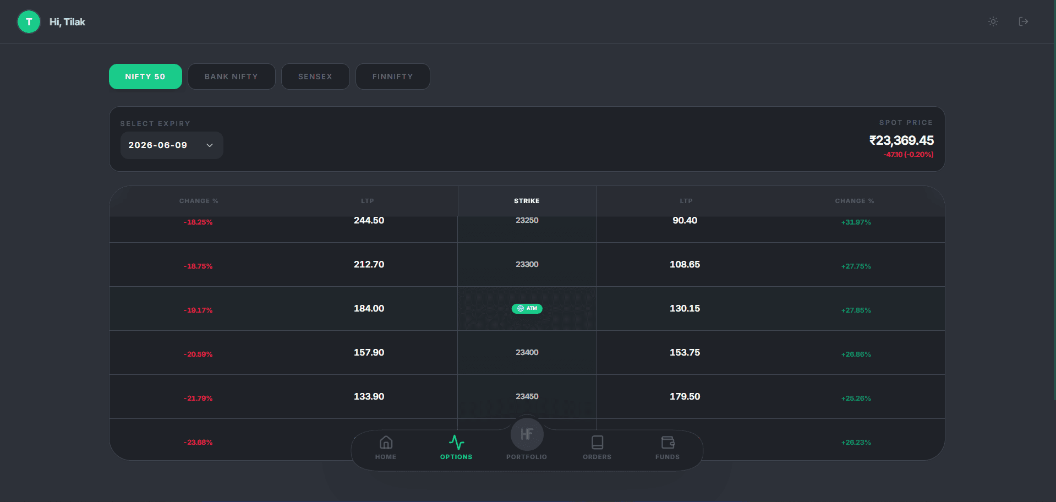The height and width of the screenshot is (502, 1056).
Task: Click call change -19.17%
Action: point(198,310)
